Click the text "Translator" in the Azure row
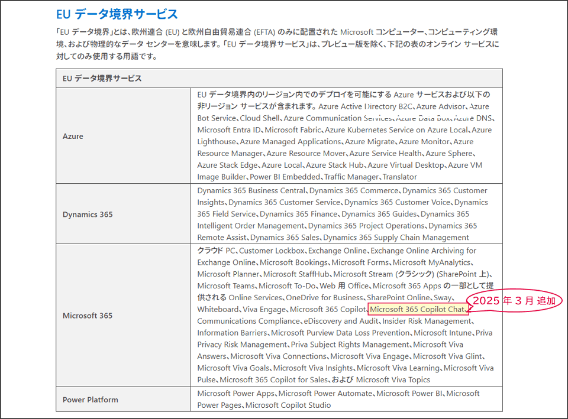 coord(400,177)
